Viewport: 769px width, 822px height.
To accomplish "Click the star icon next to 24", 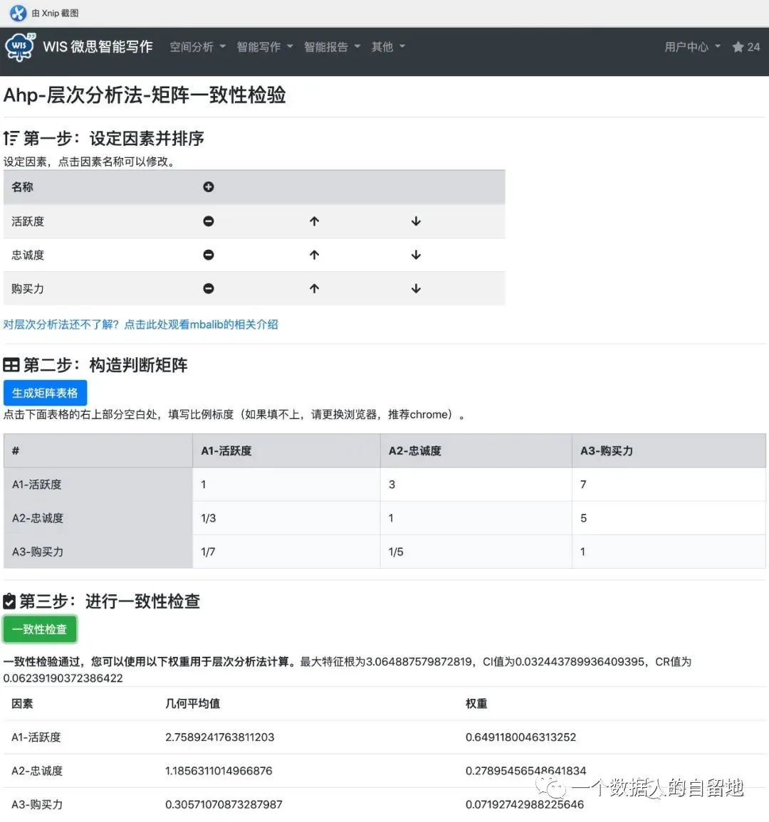I will [x=737, y=46].
